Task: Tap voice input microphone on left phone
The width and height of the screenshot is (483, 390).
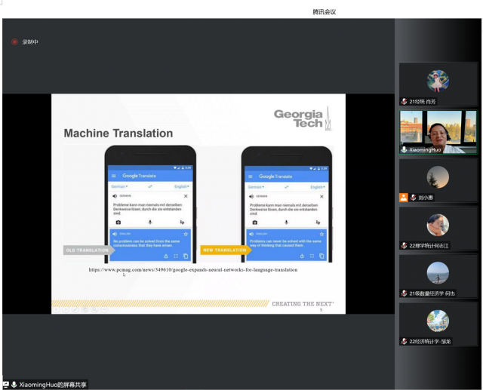Action: point(150,222)
